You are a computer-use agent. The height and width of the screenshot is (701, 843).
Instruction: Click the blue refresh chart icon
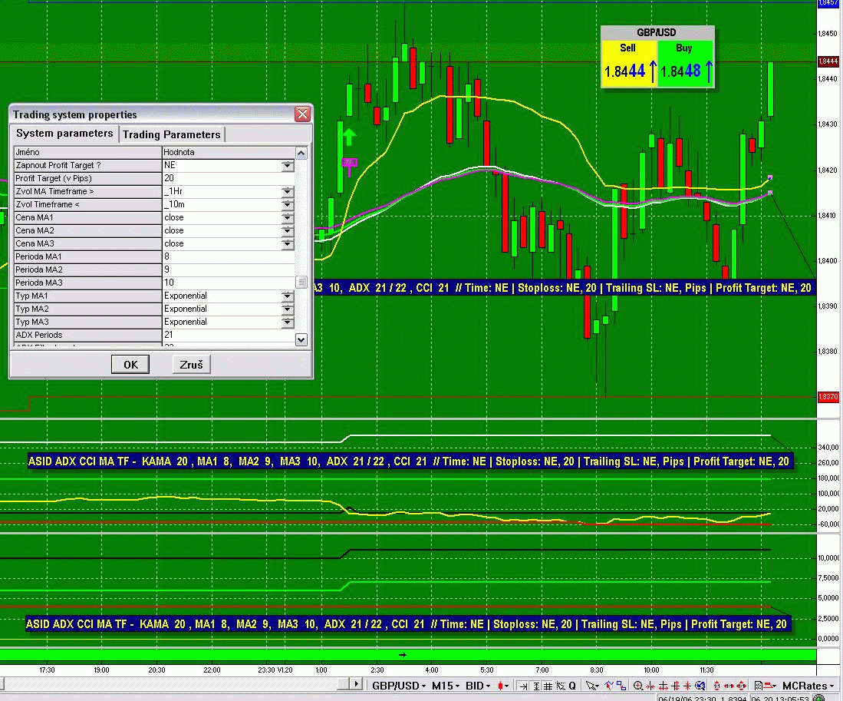[700, 686]
